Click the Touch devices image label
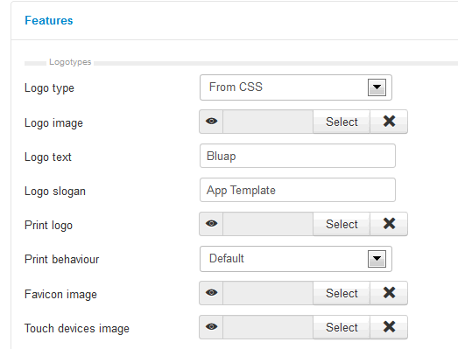The height and width of the screenshot is (349, 458). pyautogui.click(x=77, y=329)
